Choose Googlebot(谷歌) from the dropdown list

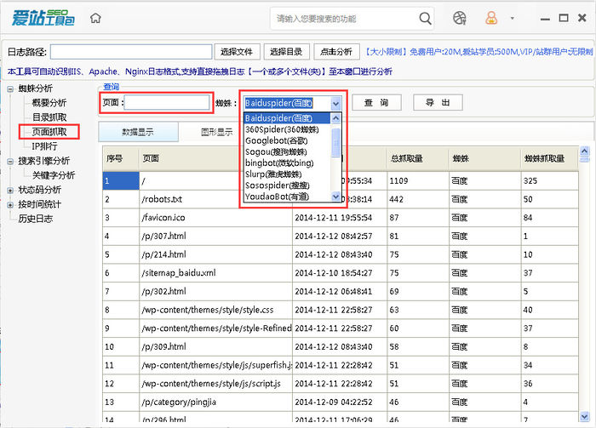(287, 140)
